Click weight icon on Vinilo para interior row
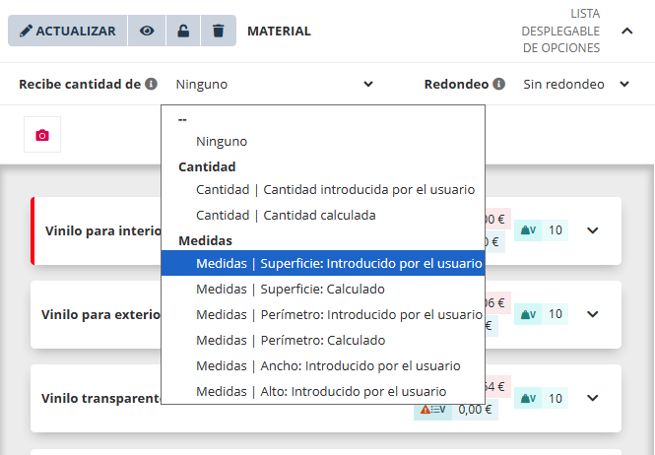 (528, 230)
